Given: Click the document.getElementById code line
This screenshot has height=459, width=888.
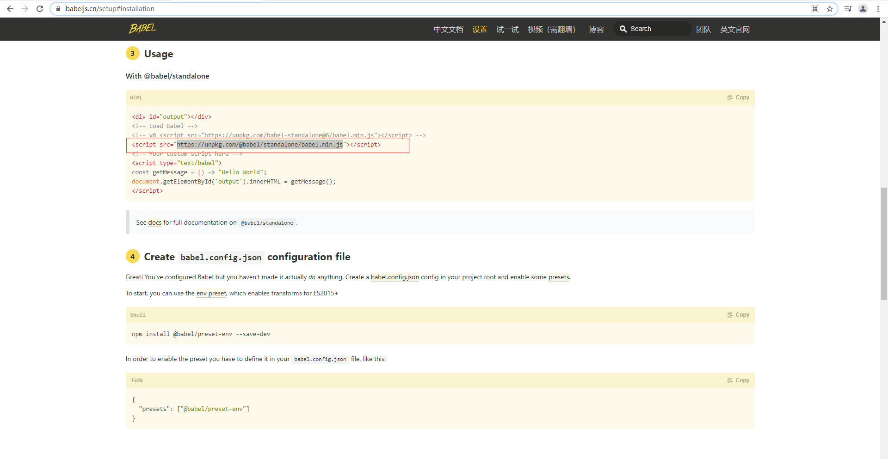Looking at the screenshot, I should click(x=234, y=181).
